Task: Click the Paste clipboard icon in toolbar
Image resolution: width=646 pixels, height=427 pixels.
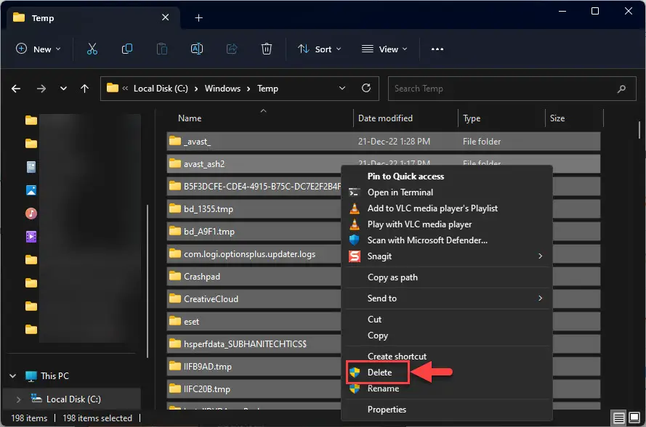Action: pos(162,49)
